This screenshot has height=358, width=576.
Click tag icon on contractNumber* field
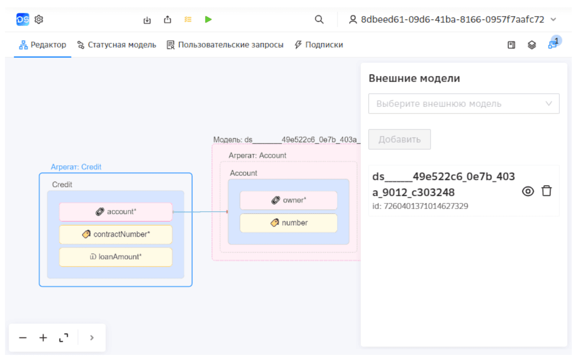tap(86, 234)
